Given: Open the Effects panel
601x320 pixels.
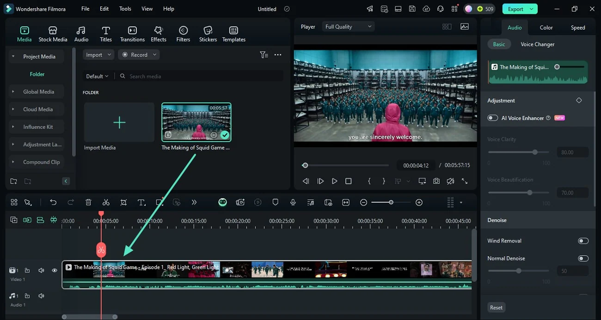Looking at the screenshot, I should [159, 34].
